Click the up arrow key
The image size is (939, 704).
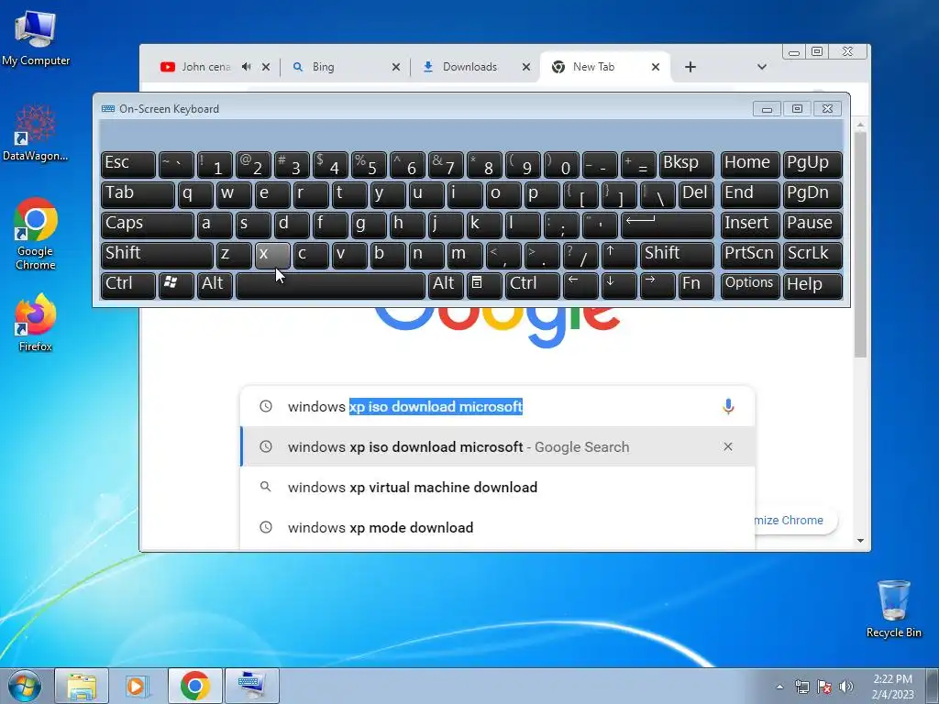[619, 255]
